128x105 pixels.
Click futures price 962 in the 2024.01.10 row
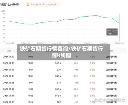click(59, 102)
